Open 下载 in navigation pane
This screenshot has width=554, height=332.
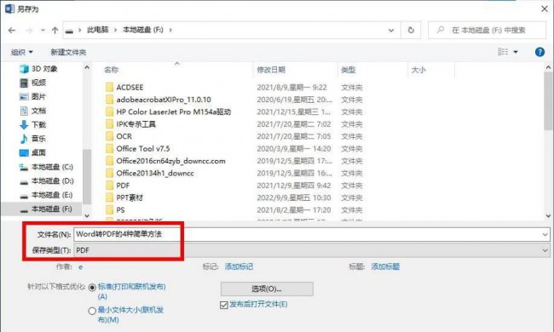pos(33,124)
